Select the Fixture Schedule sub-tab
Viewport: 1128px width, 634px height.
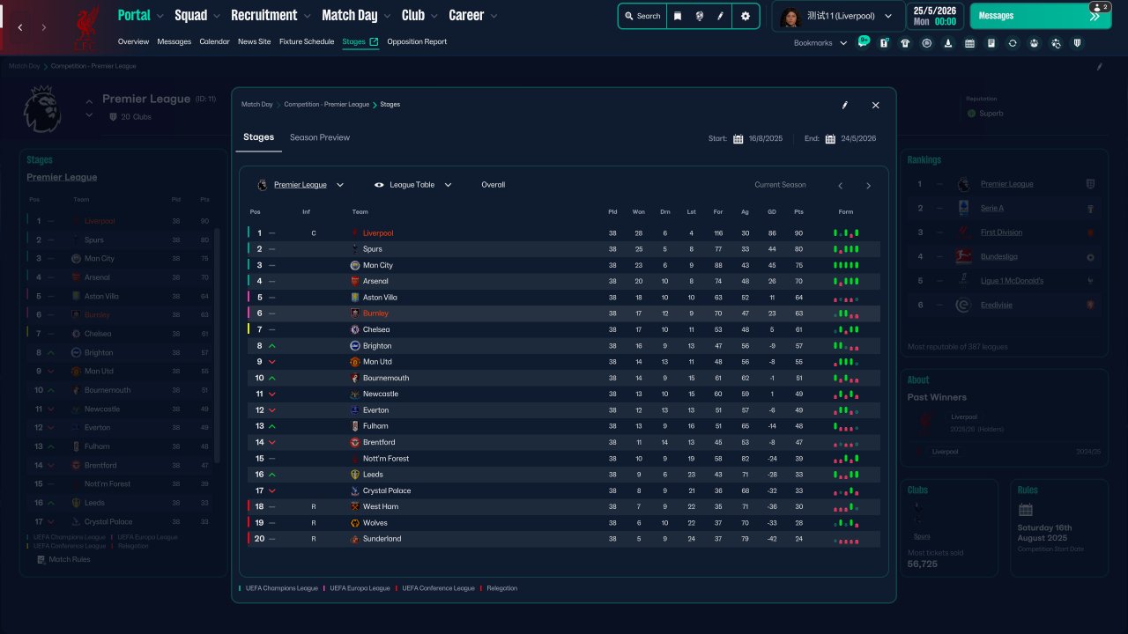(307, 41)
